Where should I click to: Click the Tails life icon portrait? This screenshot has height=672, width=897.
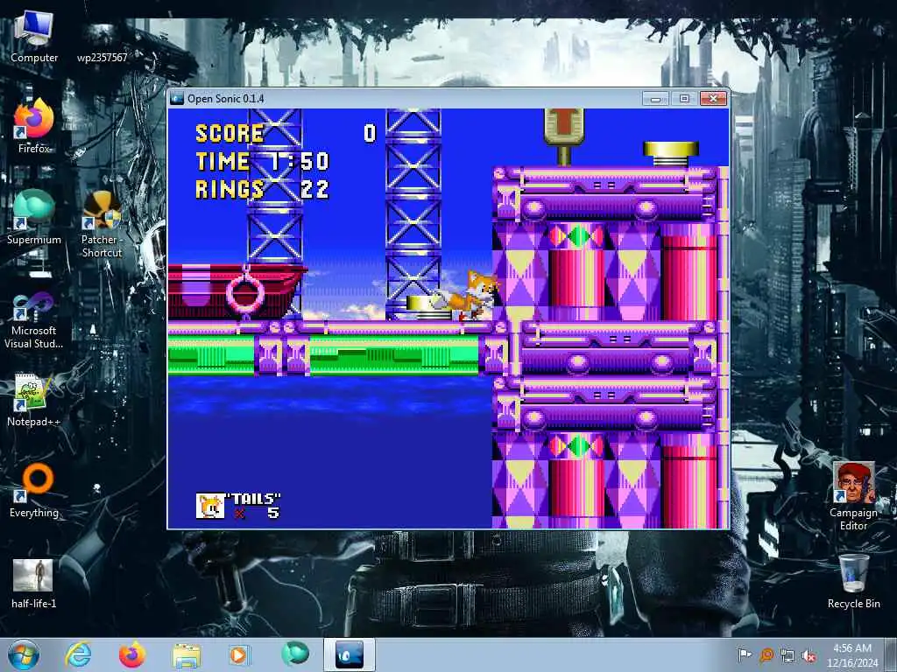pyautogui.click(x=210, y=506)
